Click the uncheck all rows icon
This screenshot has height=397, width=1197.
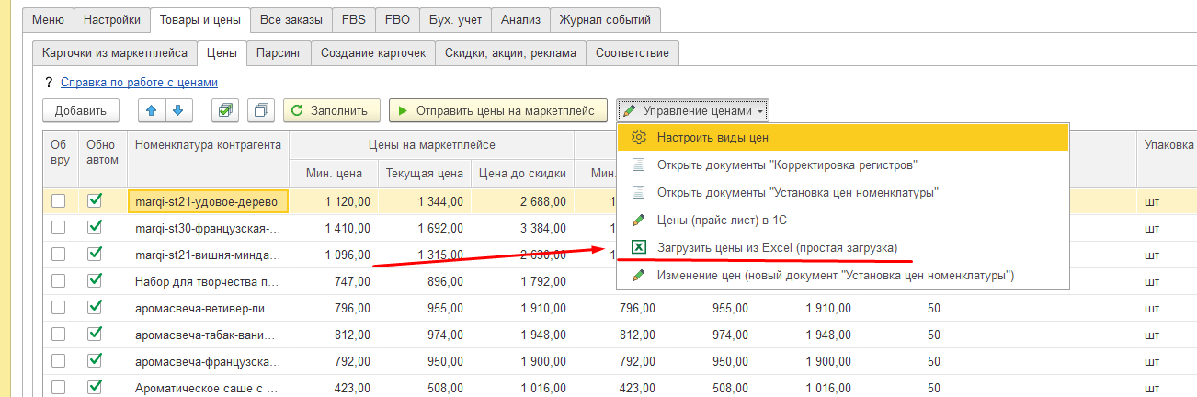[261, 110]
